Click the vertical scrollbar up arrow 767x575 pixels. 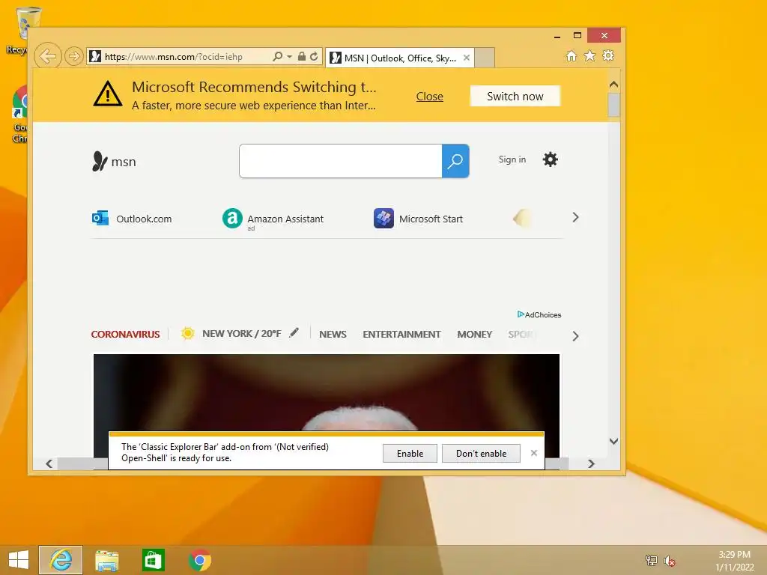pos(614,84)
